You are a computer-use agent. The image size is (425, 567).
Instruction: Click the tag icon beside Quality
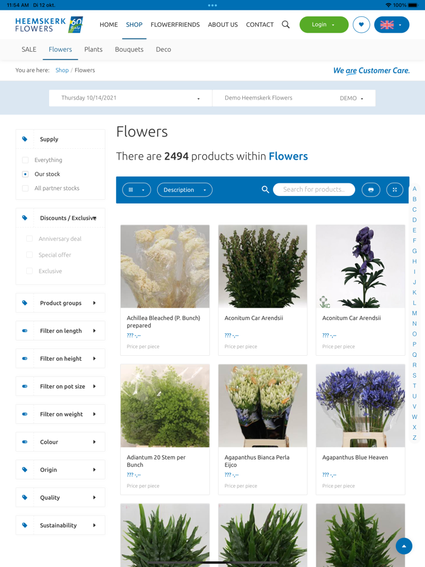click(x=25, y=497)
